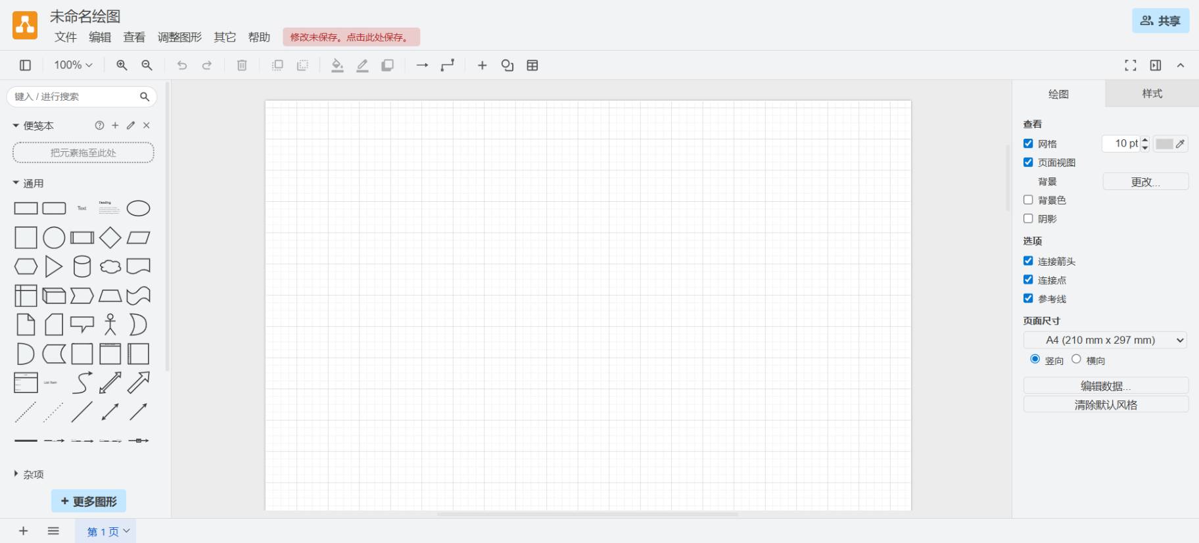Enable the 阴影 shadow checkbox
Viewport: 1199px width, 543px height.
(x=1028, y=218)
